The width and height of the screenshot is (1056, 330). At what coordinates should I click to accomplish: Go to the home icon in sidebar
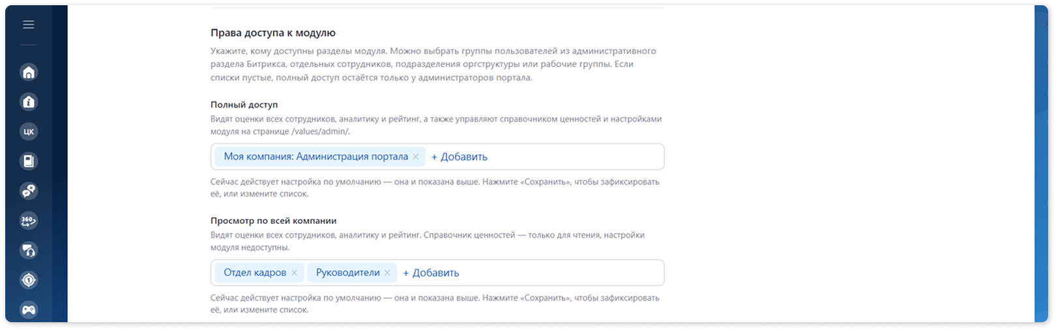(29, 72)
